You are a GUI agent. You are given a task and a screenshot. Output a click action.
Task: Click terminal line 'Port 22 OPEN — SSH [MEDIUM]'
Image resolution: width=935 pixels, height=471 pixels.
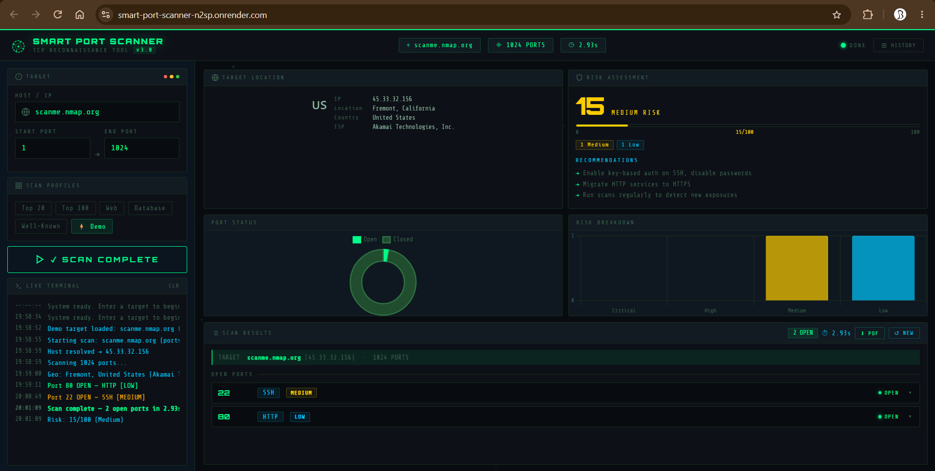[96, 397]
